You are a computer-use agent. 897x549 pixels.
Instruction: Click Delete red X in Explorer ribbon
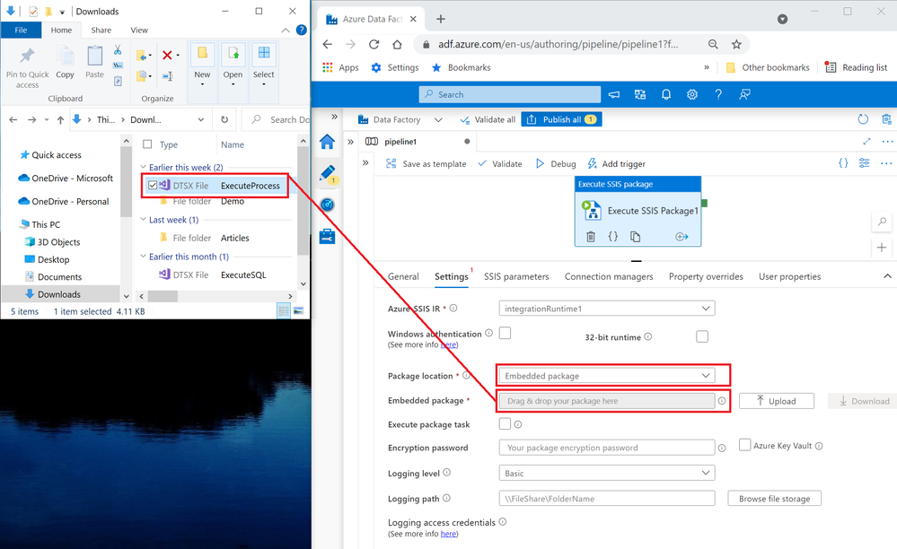167,55
